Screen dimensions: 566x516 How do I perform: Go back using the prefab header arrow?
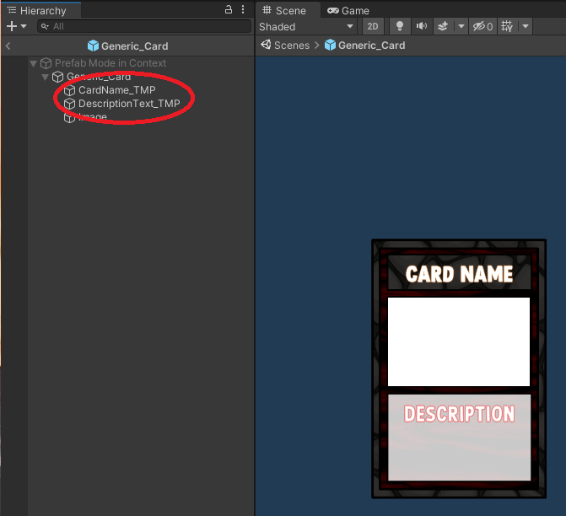[x=8, y=46]
